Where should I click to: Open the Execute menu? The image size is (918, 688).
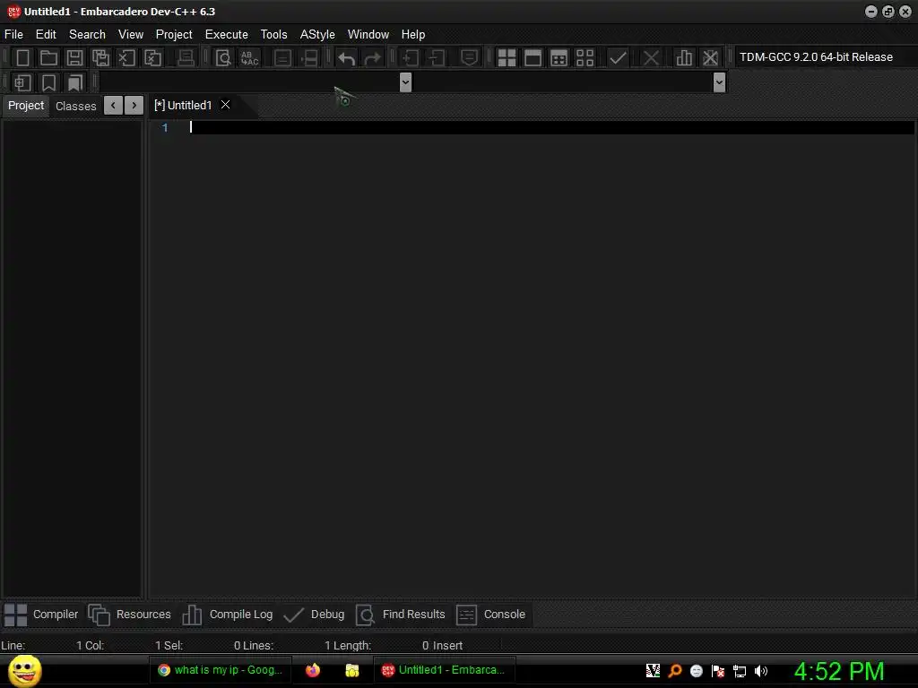point(227,35)
